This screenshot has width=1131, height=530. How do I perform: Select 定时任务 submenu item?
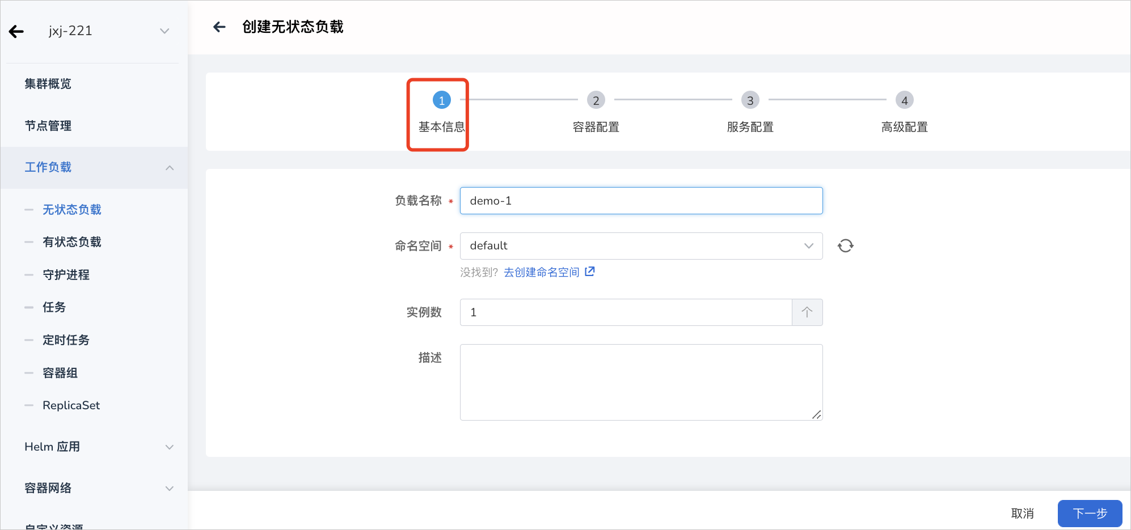tap(66, 340)
